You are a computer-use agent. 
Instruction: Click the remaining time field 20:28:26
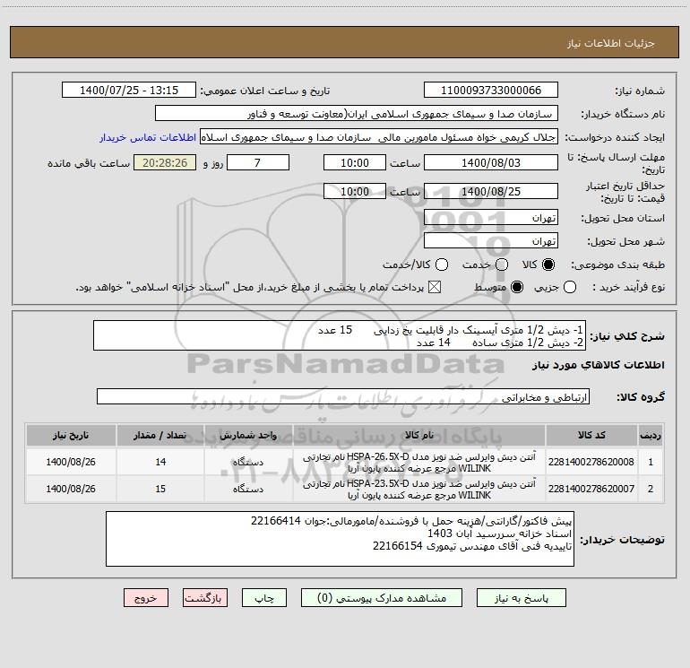[165, 162]
